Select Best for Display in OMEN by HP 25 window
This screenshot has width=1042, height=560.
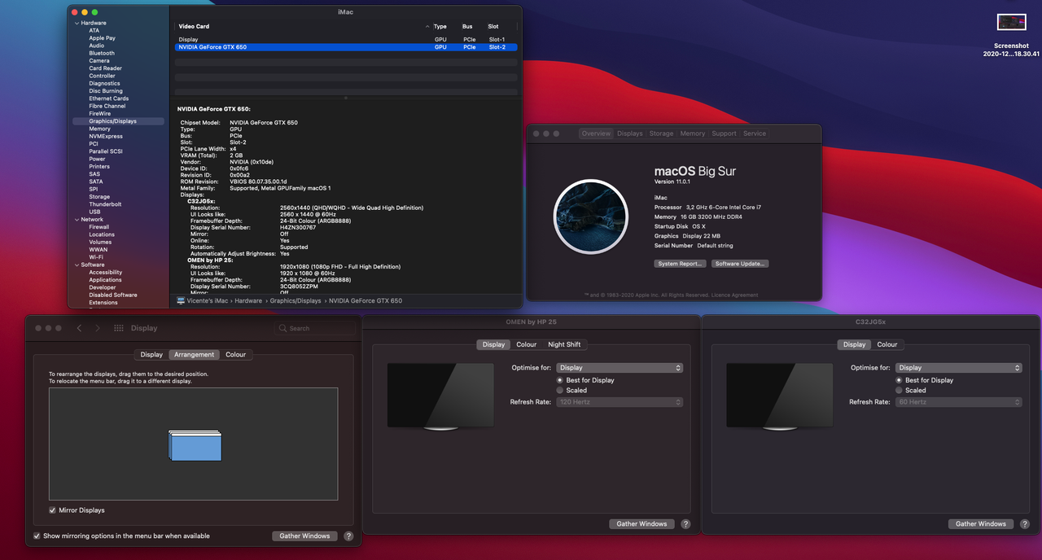(x=560, y=380)
